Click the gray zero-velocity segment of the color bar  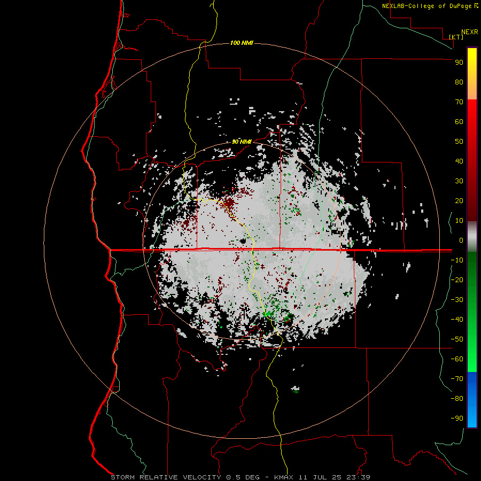point(472,237)
